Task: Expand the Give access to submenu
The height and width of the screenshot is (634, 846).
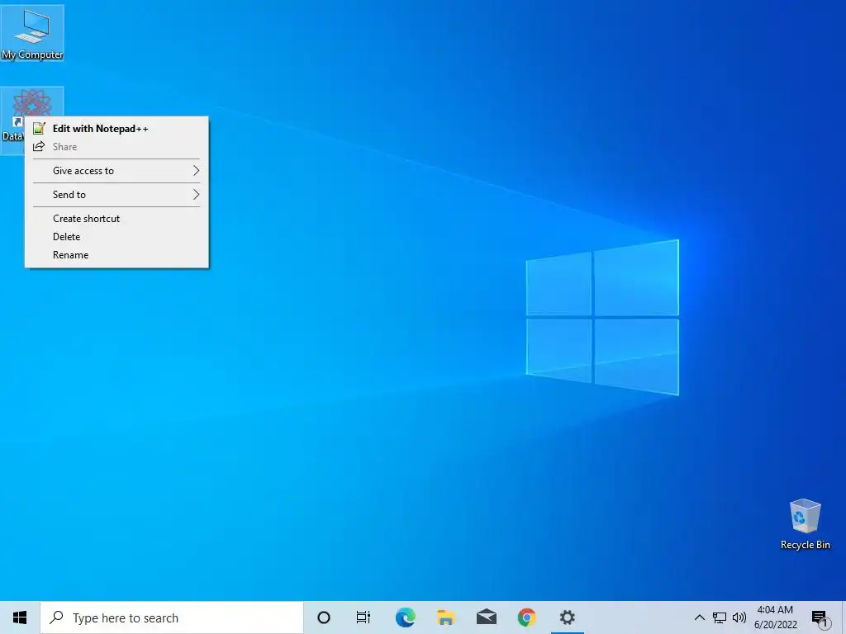Action: 116,171
